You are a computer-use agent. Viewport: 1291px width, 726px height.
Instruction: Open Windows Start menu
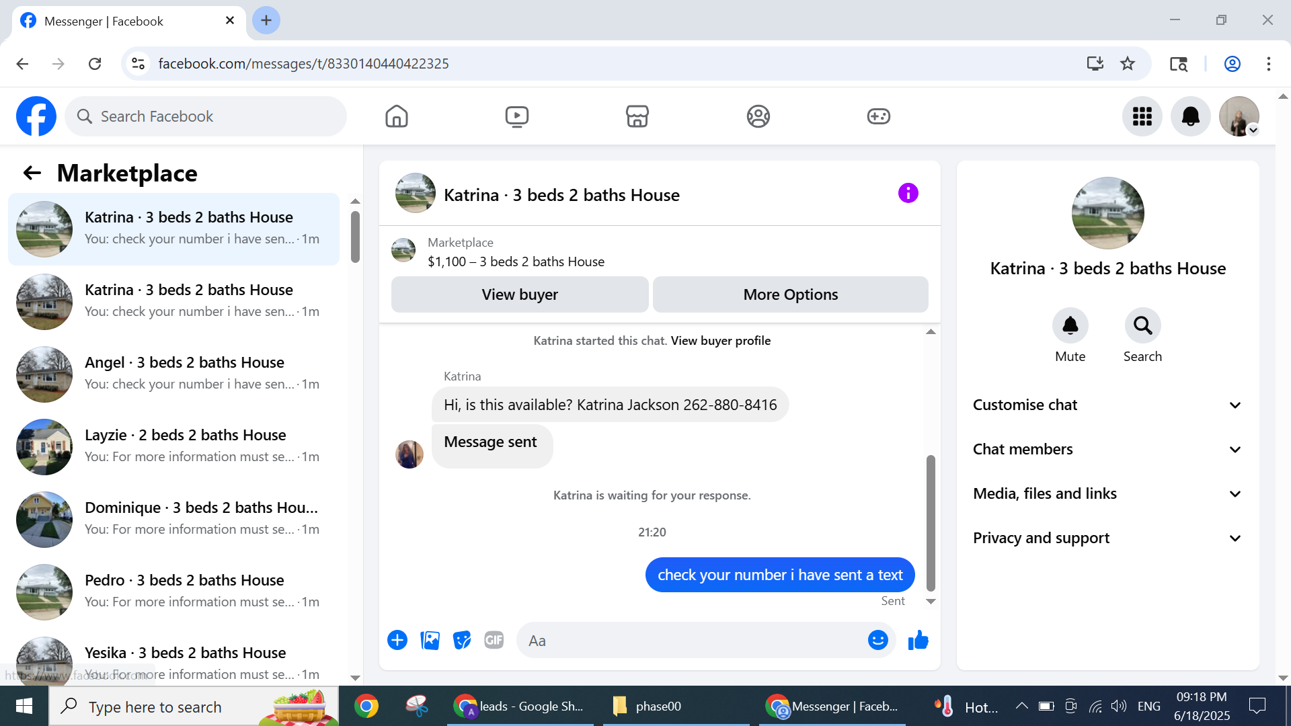[24, 706]
